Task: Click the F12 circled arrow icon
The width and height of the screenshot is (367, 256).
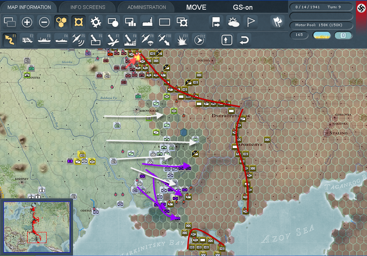Action: coord(199,39)
